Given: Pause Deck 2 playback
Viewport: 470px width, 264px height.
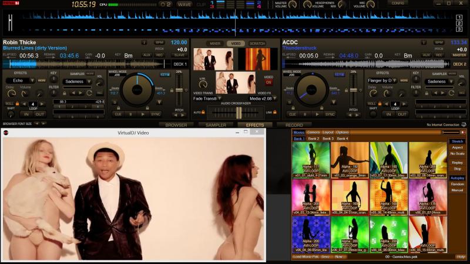Looking at the screenshot, I should click(x=304, y=114).
